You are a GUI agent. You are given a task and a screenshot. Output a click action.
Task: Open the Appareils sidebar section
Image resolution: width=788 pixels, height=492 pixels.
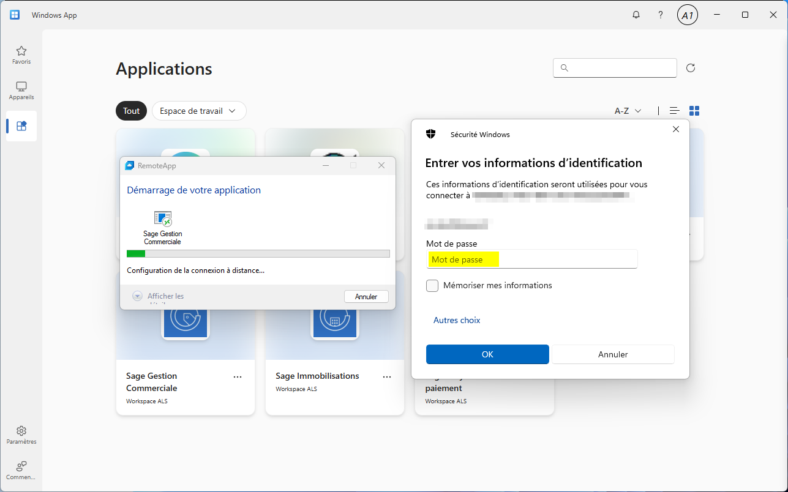[x=21, y=91]
